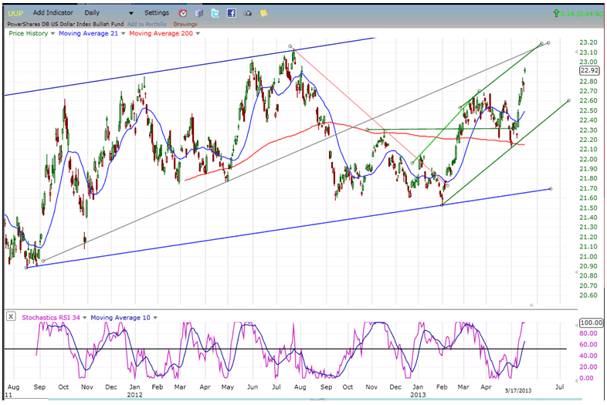
Task: Open the yellow sticky note icon
Action: (264, 13)
